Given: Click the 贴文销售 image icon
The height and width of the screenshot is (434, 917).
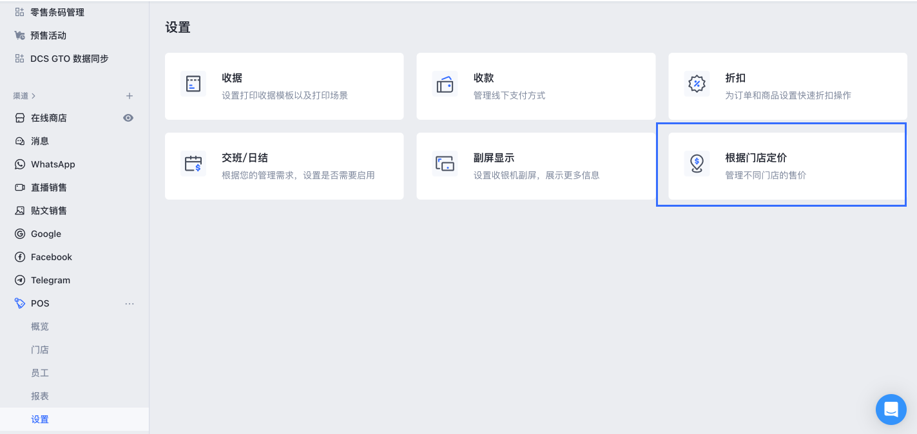Looking at the screenshot, I should click(x=20, y=211).
